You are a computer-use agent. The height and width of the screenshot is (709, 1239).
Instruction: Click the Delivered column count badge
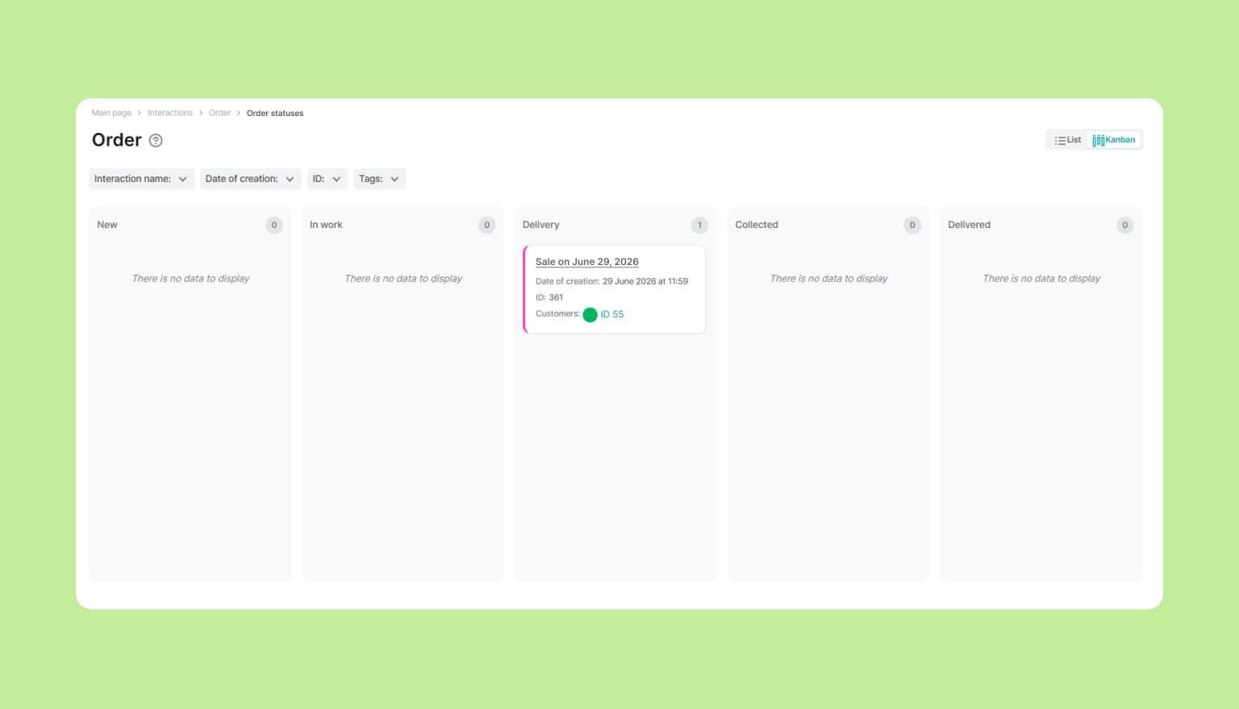click(x=1124, y=225)
